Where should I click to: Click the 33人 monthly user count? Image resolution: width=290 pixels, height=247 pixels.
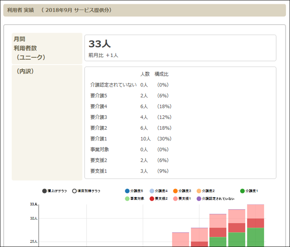[100, 44]
